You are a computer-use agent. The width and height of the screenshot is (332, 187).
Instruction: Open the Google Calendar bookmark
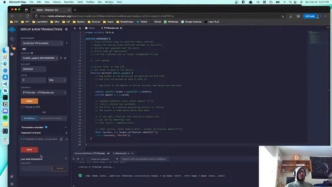click(x=191, y=22)
